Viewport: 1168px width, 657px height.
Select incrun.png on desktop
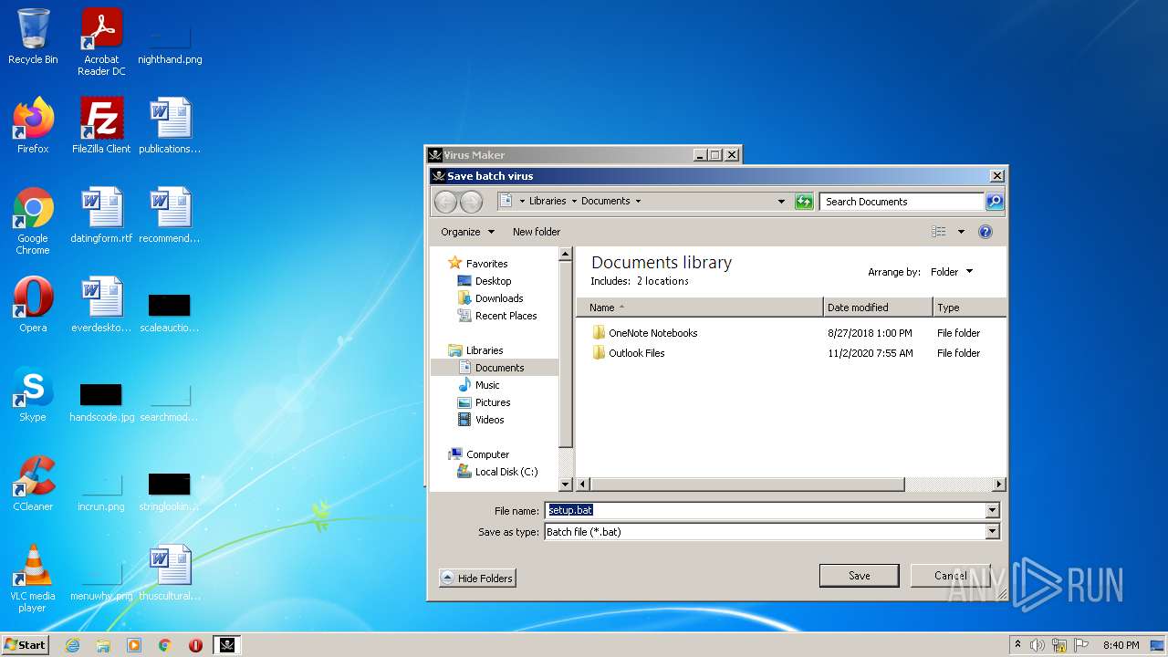pos(101,490)
